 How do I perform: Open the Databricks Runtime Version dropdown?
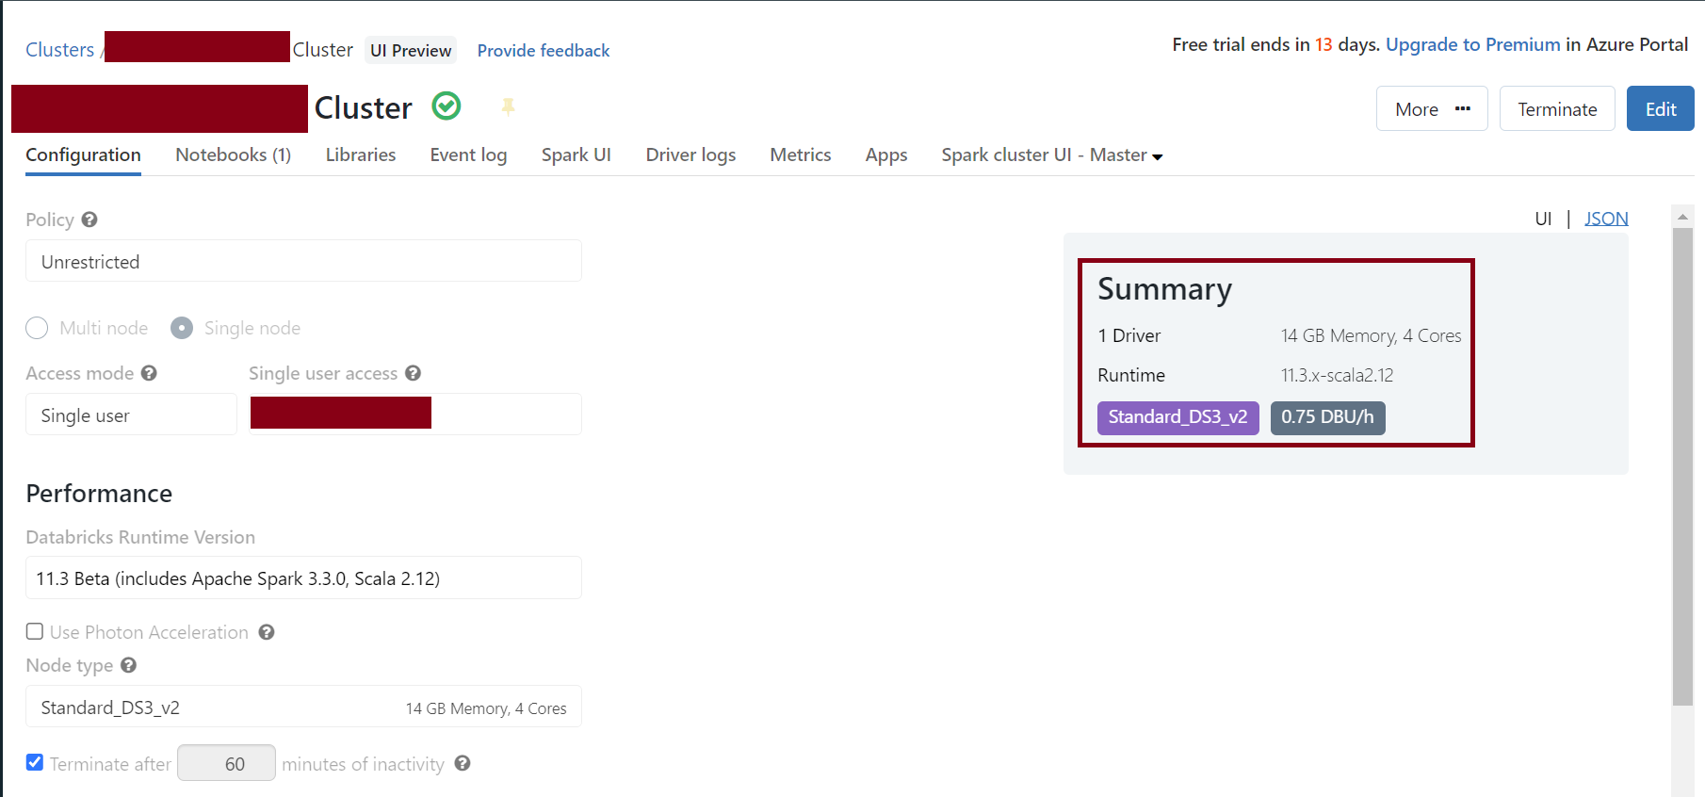(x=303, y=577)
